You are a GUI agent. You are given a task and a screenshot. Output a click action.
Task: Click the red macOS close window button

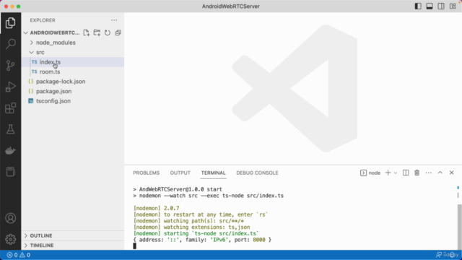click(x=6, y=6)
